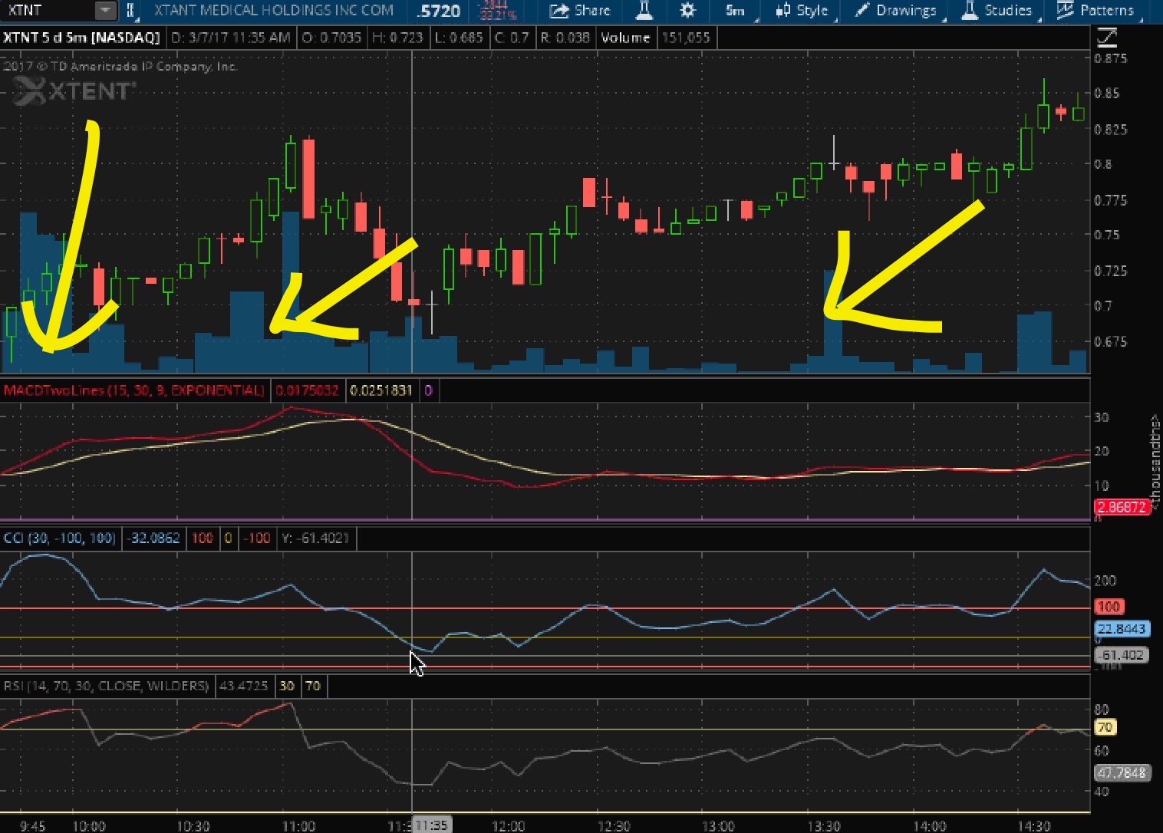The width and height of the screenshot is (1163, 833).
Task: Click the XTANT MEDICAL HOLDINGS INC COM name
Action: pyautogui.click(x=274, y=11)
